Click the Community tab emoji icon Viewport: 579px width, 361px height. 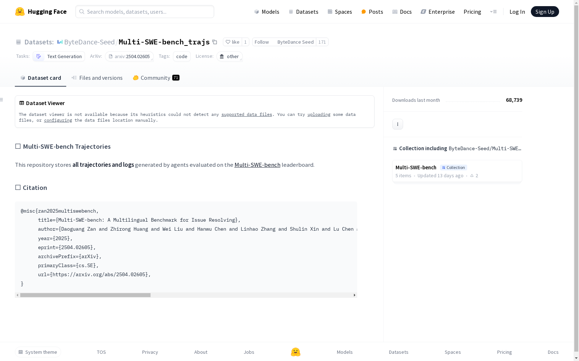[x=136, y=78]
